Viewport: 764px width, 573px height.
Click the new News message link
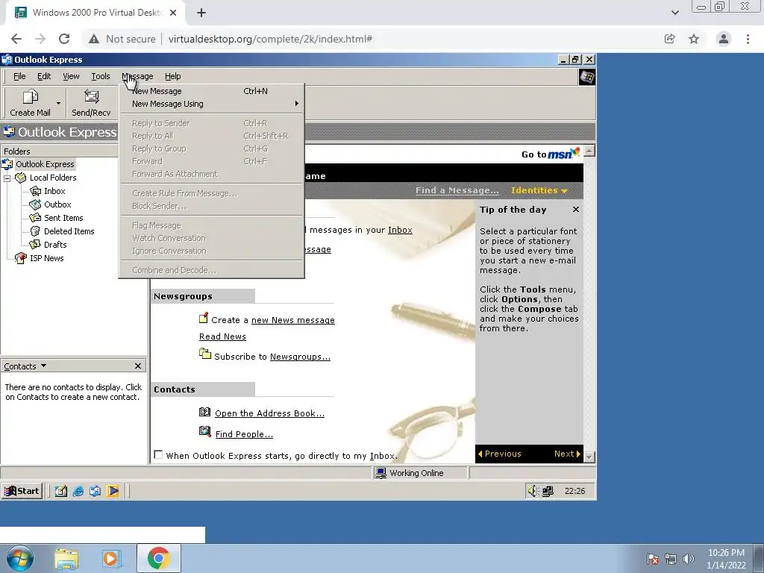coord(292,320)
